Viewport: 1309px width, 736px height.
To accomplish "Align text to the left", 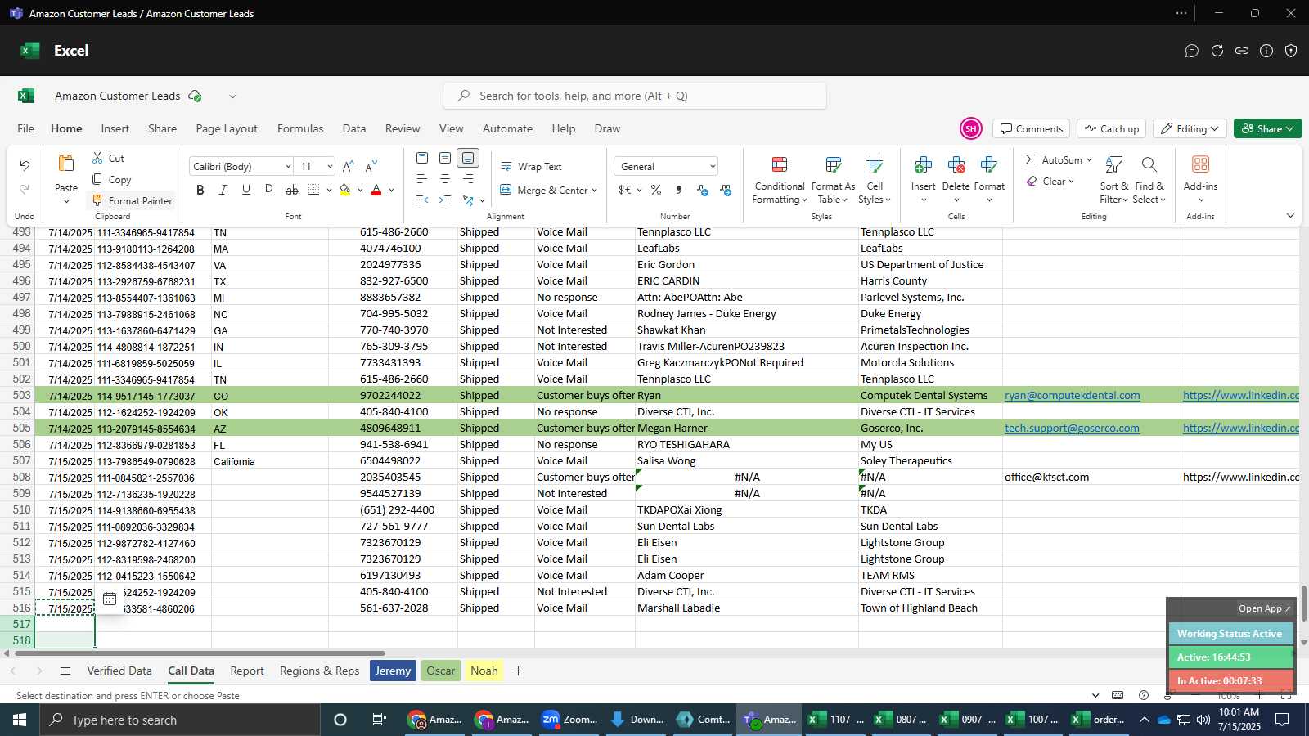I will pyautogui.click(x=422, y=179).
